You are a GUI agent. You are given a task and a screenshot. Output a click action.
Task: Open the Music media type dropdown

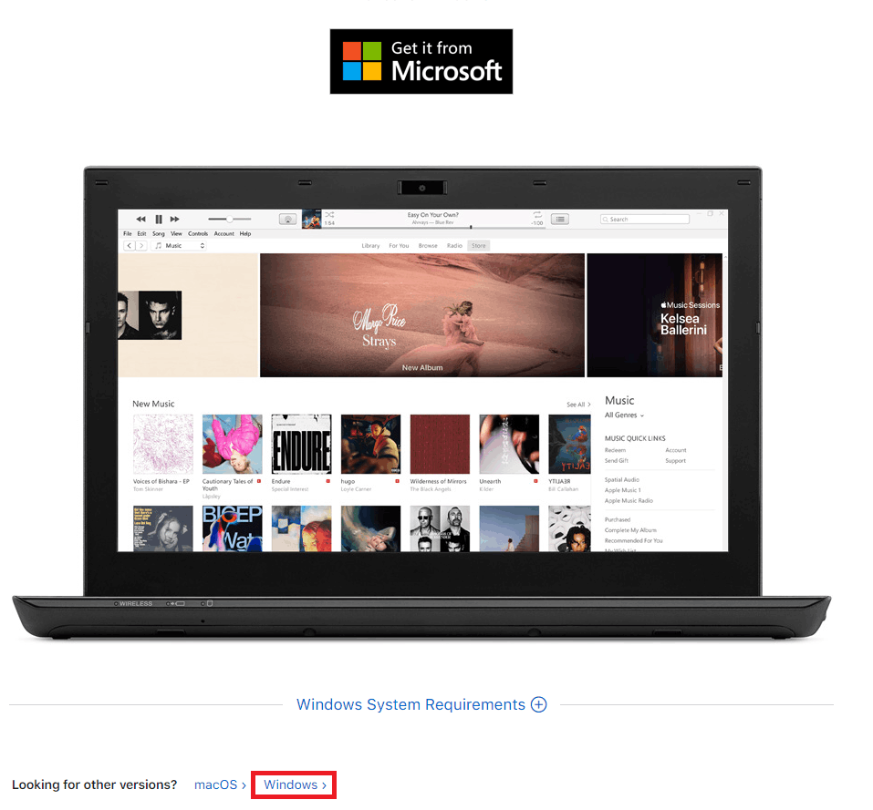[x=178, y=245]
